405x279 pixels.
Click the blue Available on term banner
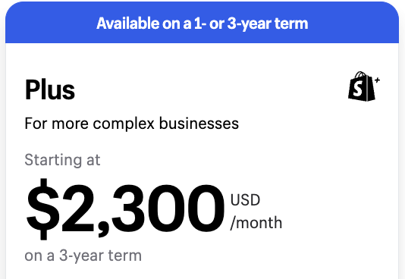click(x=202, y=23)
